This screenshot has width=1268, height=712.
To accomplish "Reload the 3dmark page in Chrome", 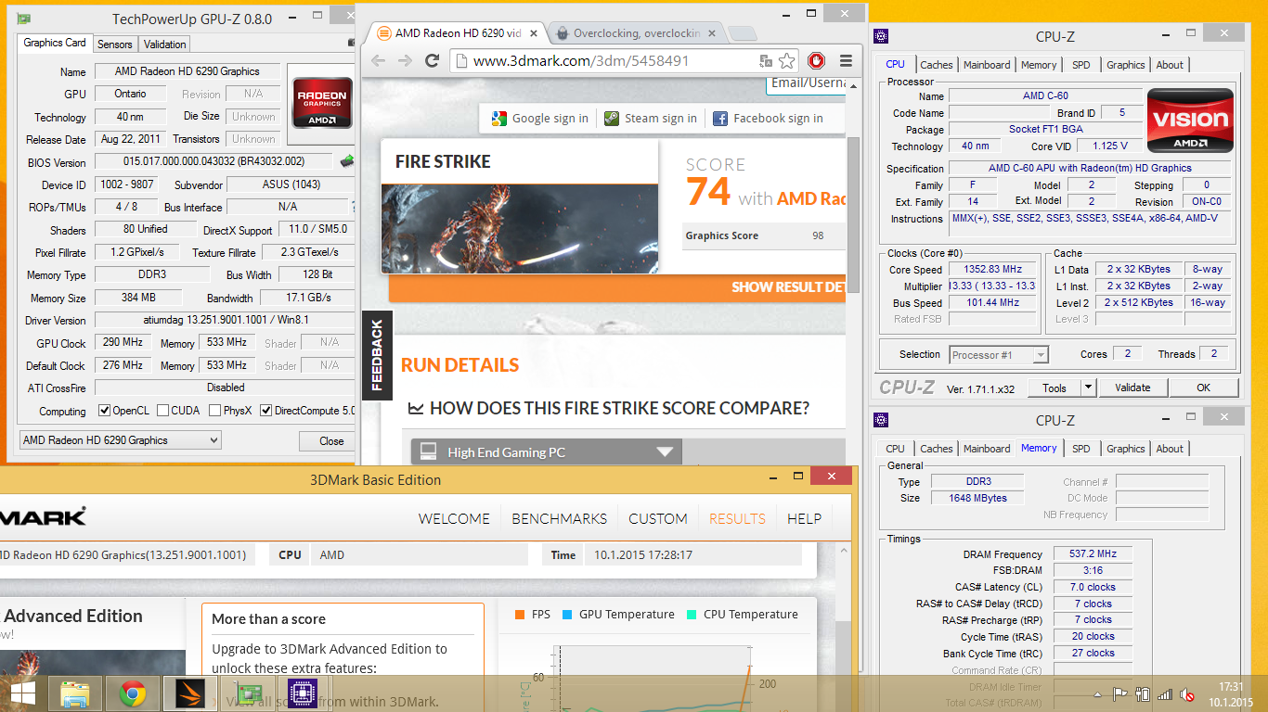I will point(432,60).
